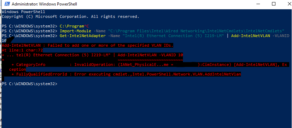Click the yellow Add-IntelNetVLAN command
Screen dimensions: 292x128
tap(251, 36)
